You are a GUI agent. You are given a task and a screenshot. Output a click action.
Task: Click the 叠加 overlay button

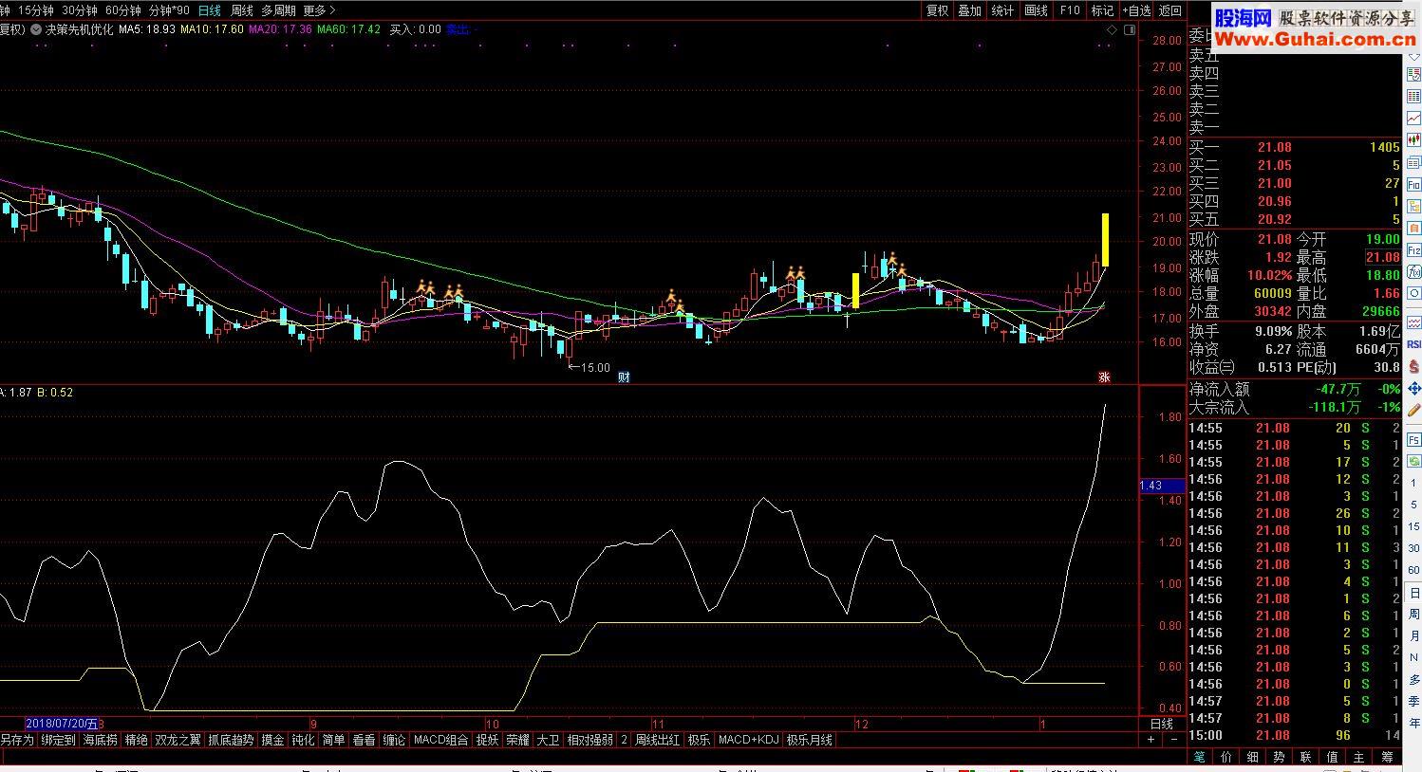pyautogui.click(x=969, y=10)
